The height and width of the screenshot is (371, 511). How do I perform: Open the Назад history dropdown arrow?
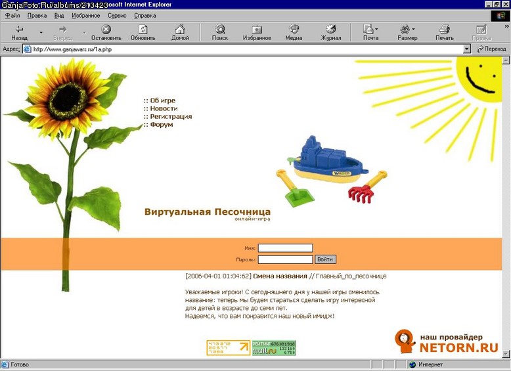(41, 32)
